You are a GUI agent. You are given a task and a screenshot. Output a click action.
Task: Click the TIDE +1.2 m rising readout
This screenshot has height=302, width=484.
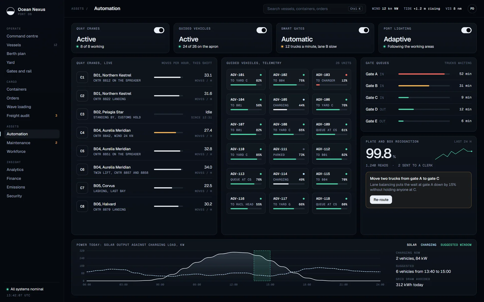(421, 9)
